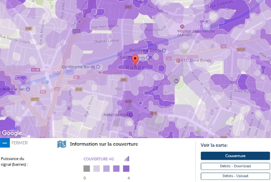
Task: Switch map to Débits - Upload
Action: [x=235, y=176]
